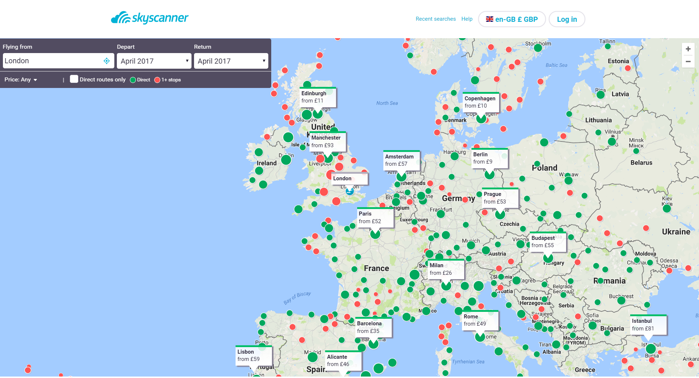
Task: Click the green Direct legend dot
Action: (133, 80)
